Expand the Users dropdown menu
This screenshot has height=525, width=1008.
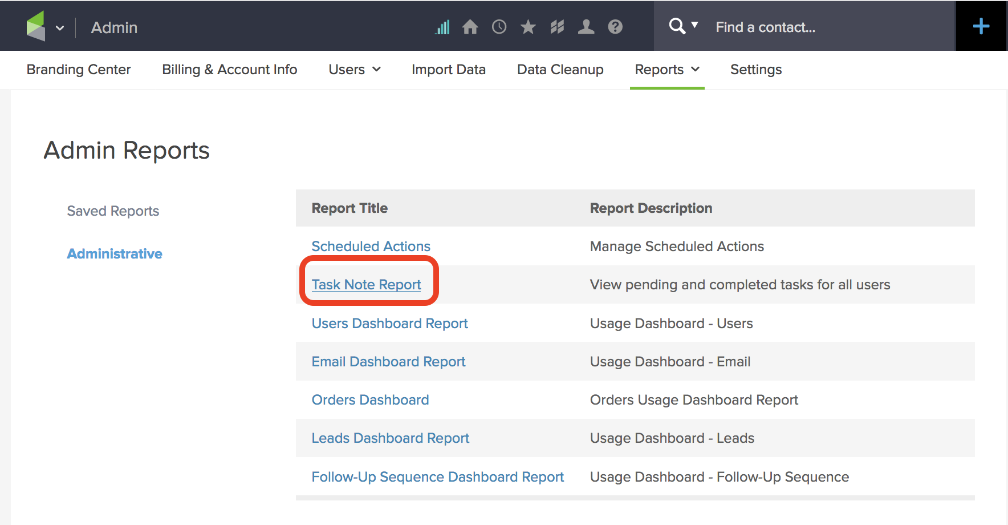tap(353, 70)
